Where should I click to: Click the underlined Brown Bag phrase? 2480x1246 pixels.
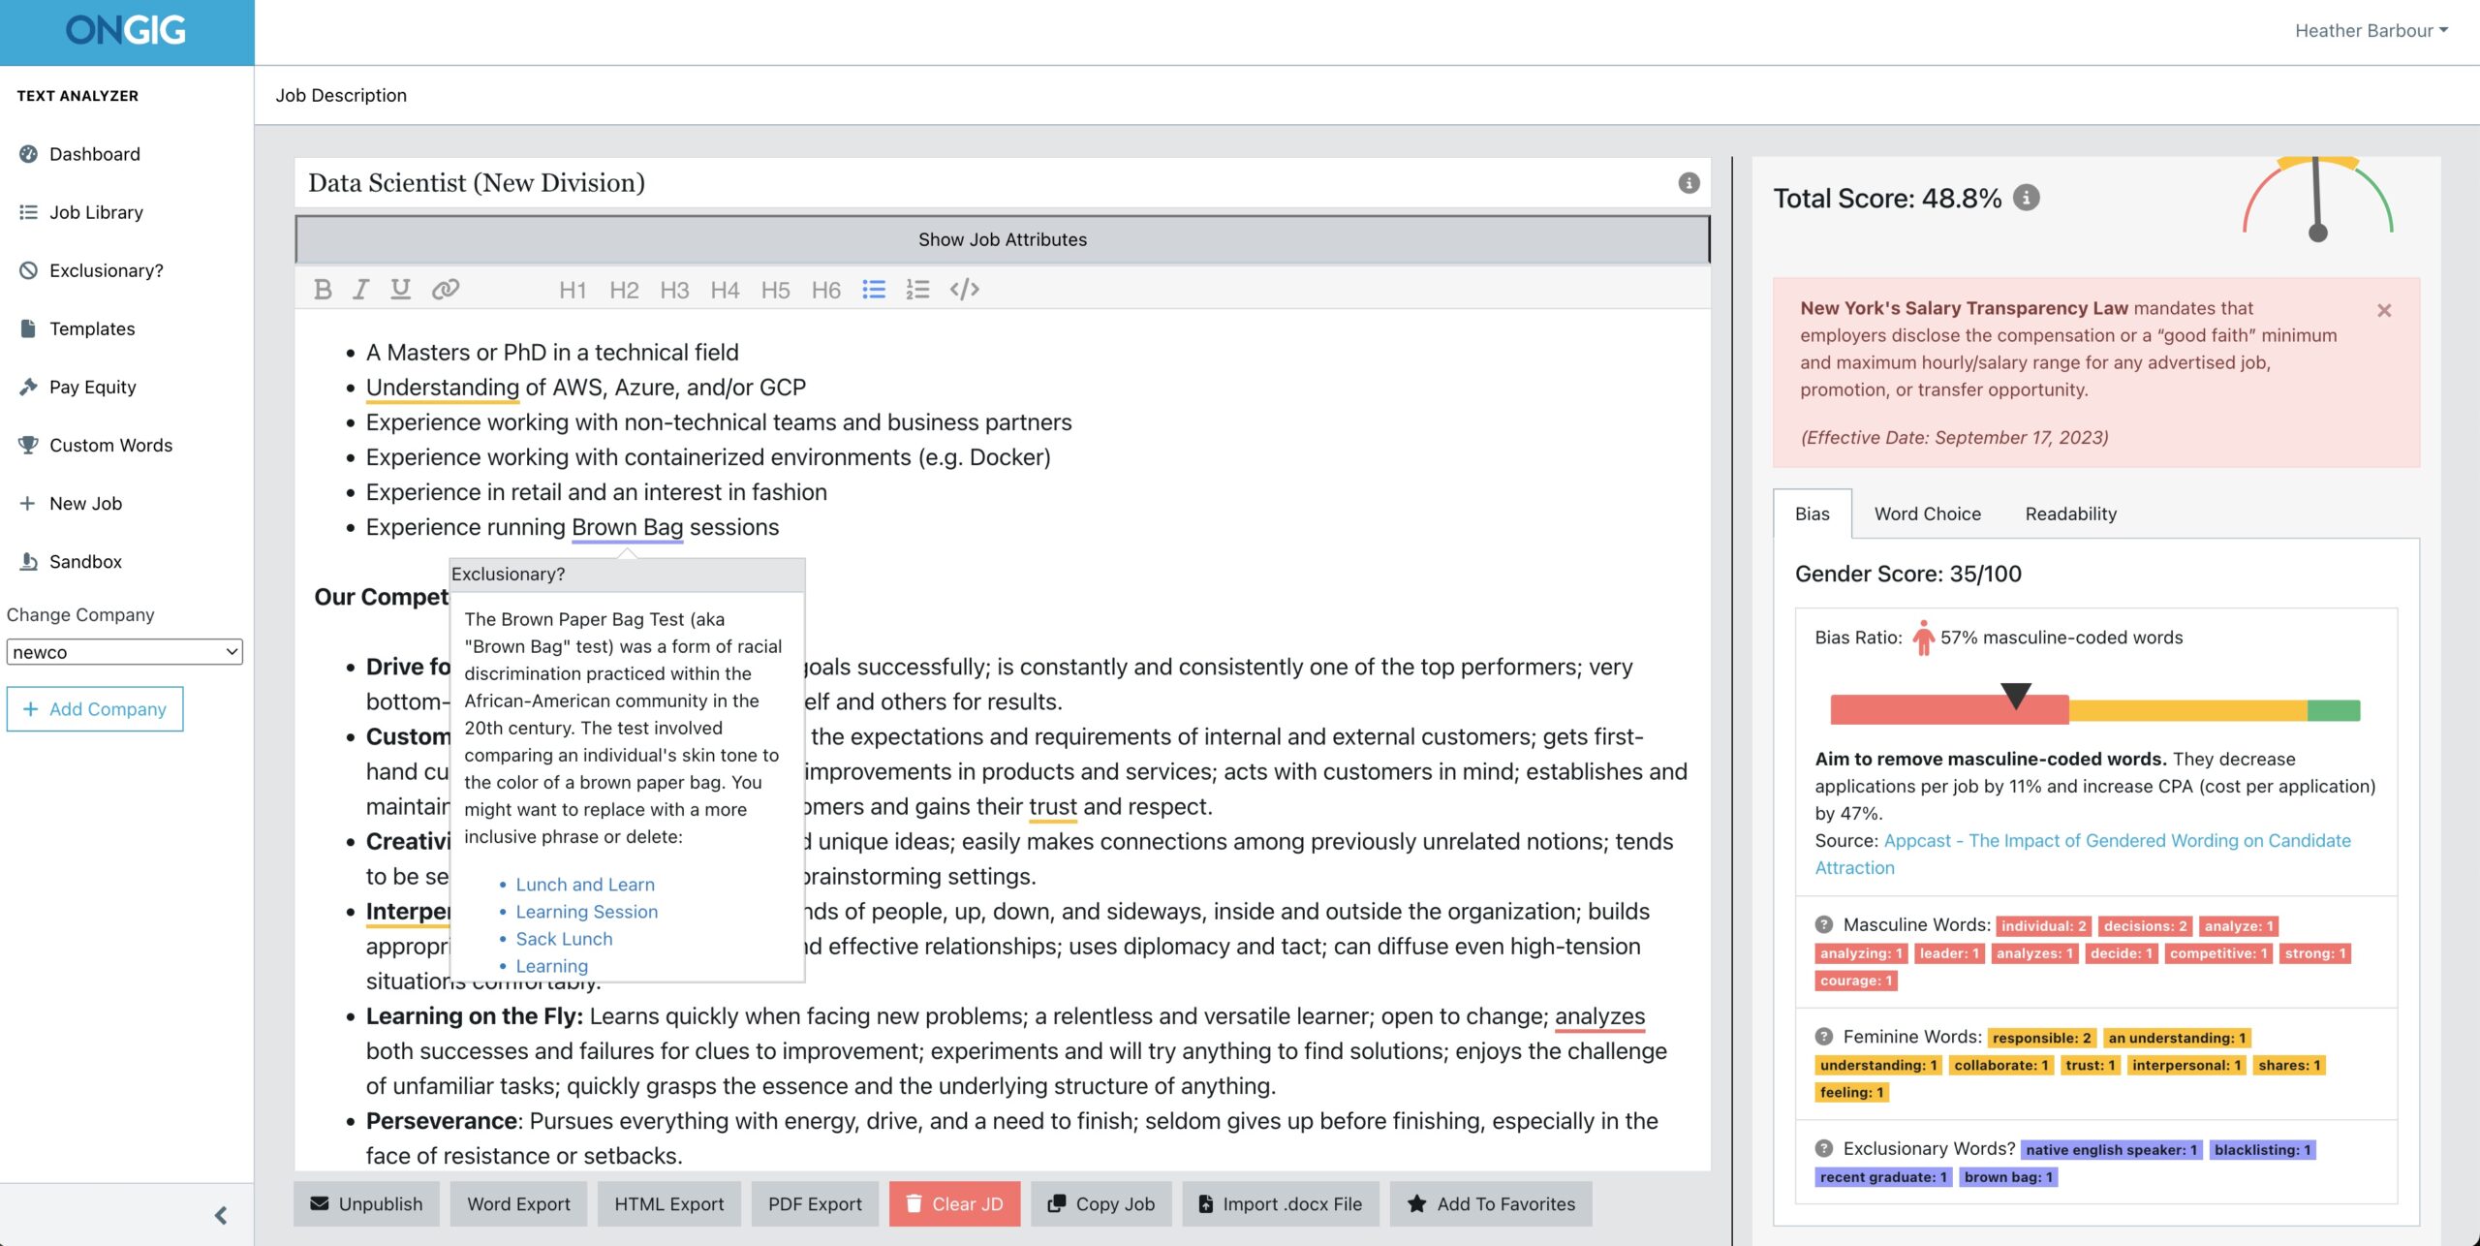tap(627, 527)
